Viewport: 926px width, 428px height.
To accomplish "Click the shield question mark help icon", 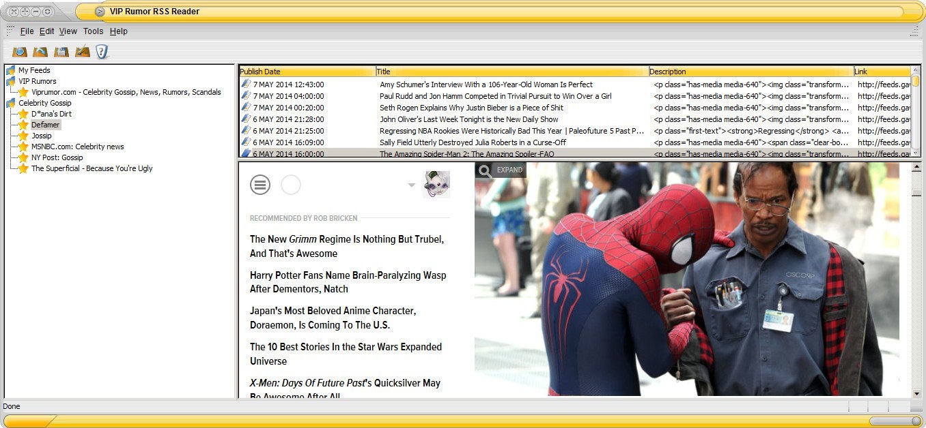I will [x=102, y=52].
